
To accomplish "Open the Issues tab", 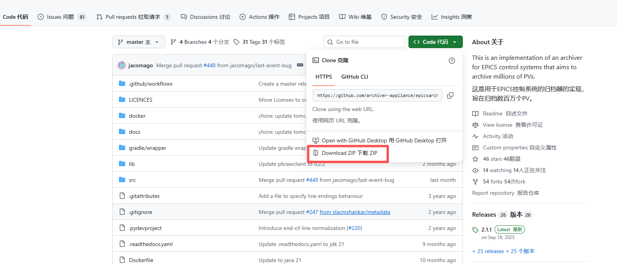I will click(x=61, y=17).
